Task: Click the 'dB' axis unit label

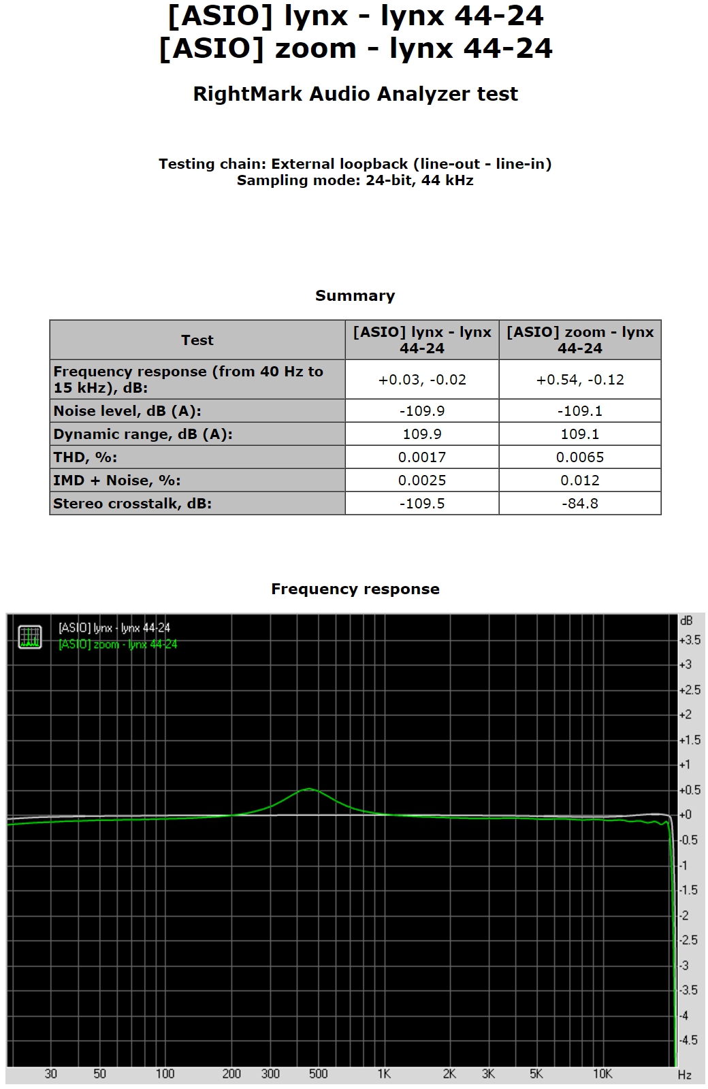Action: coord(686,621)
